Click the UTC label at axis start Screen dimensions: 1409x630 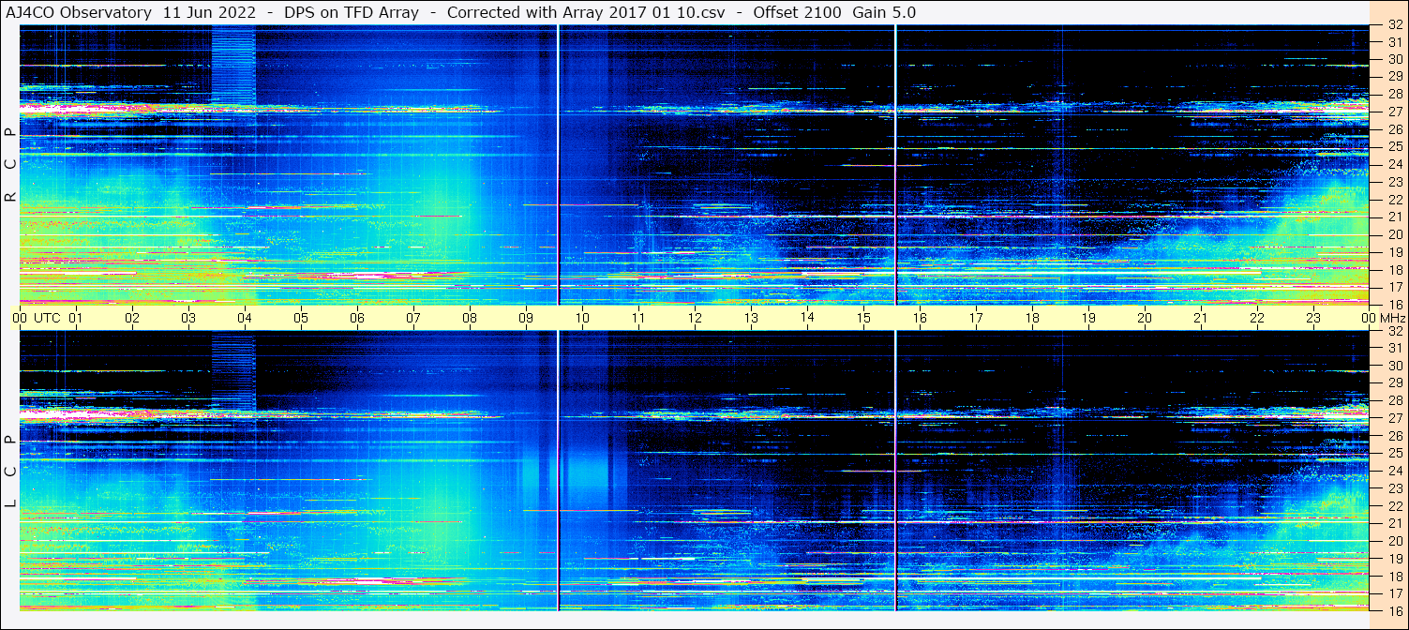tap(47, 318)
